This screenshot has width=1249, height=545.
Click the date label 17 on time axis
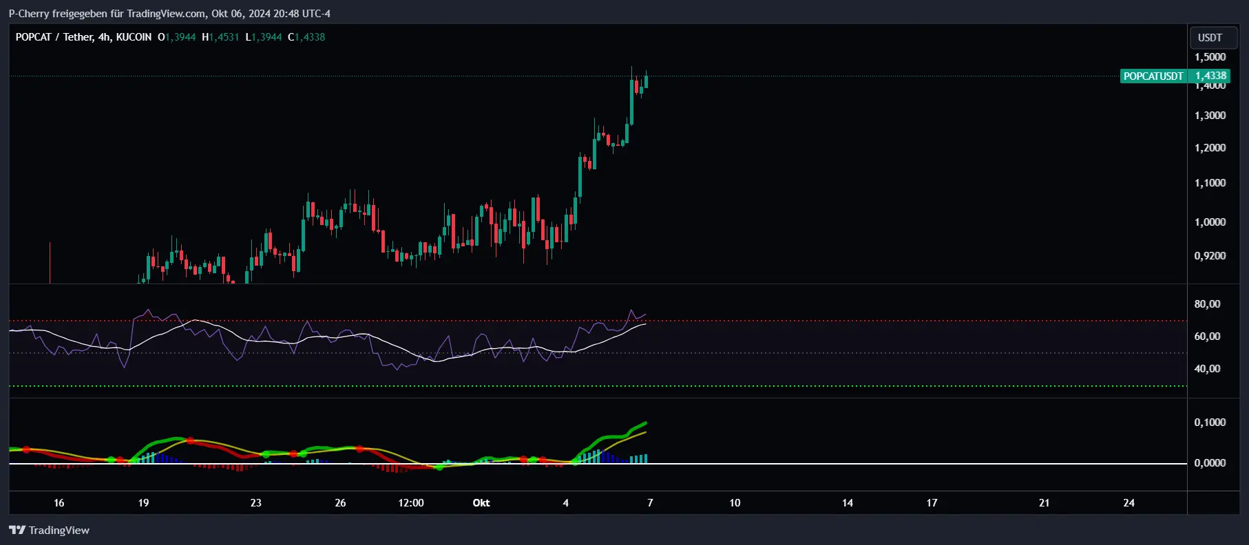932,503
